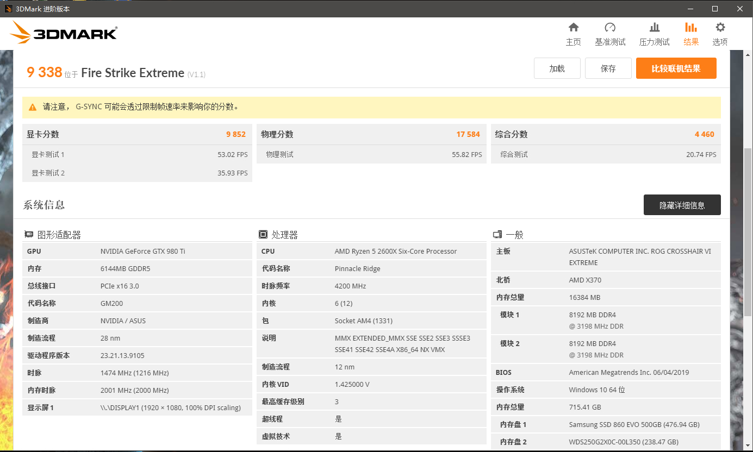Click the 一般 general section icon
753x452 pixels.
(497, 235)
